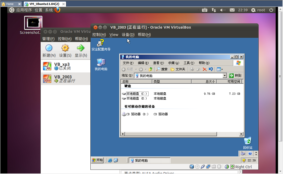
Task: Open the View menu of VB_2003
Action: 114,34
